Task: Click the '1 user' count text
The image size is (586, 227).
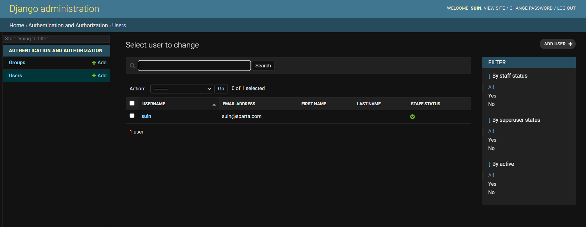Action: 136,132
